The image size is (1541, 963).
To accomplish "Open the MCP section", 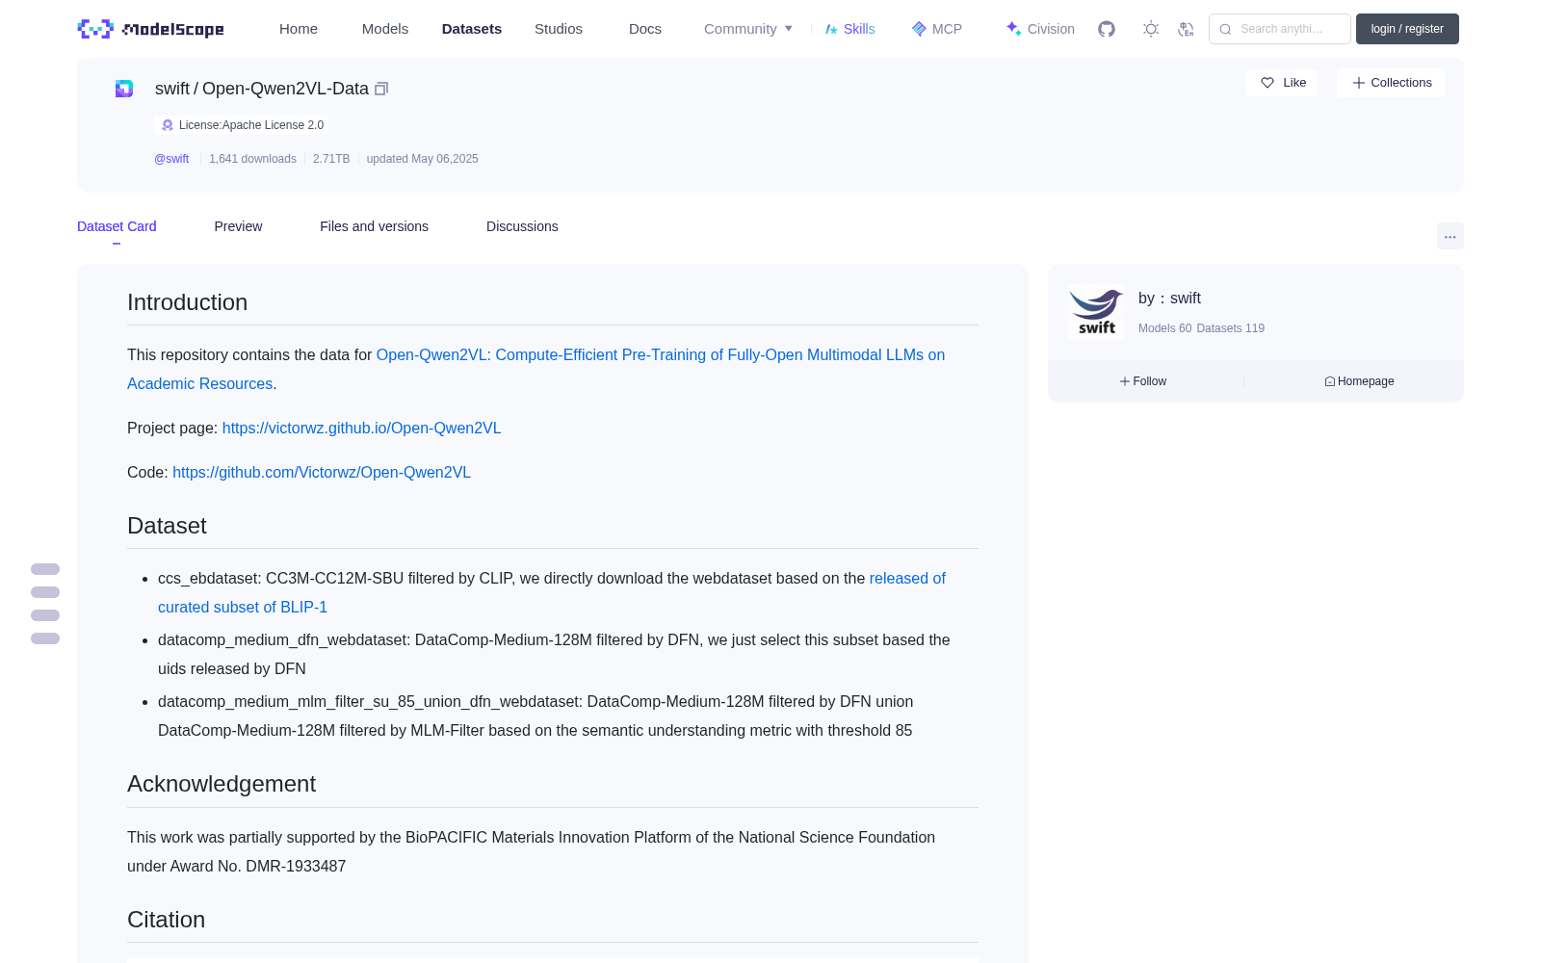I will point(936,29).
